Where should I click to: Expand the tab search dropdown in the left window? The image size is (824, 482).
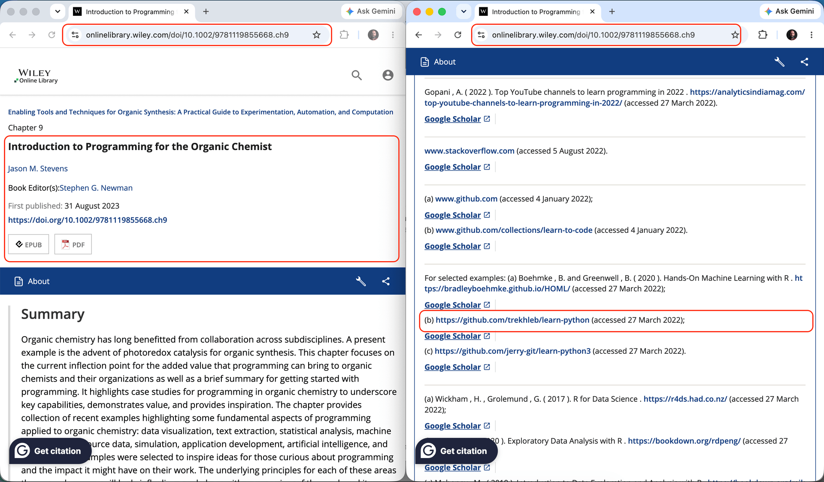click(x=58, y=12)
